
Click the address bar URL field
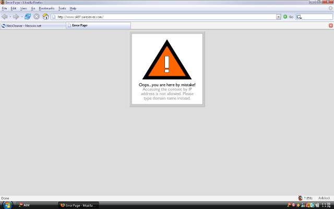(x=166, y=17)
